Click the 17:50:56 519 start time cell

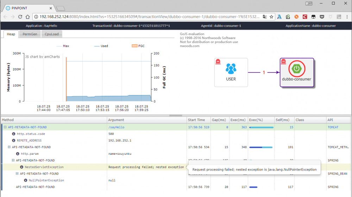pos(199,127)
